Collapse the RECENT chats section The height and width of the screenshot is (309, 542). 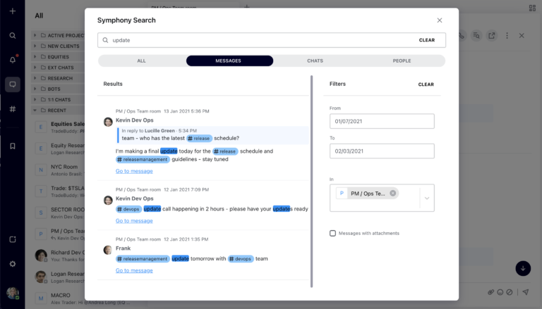(x=35, y=110)
